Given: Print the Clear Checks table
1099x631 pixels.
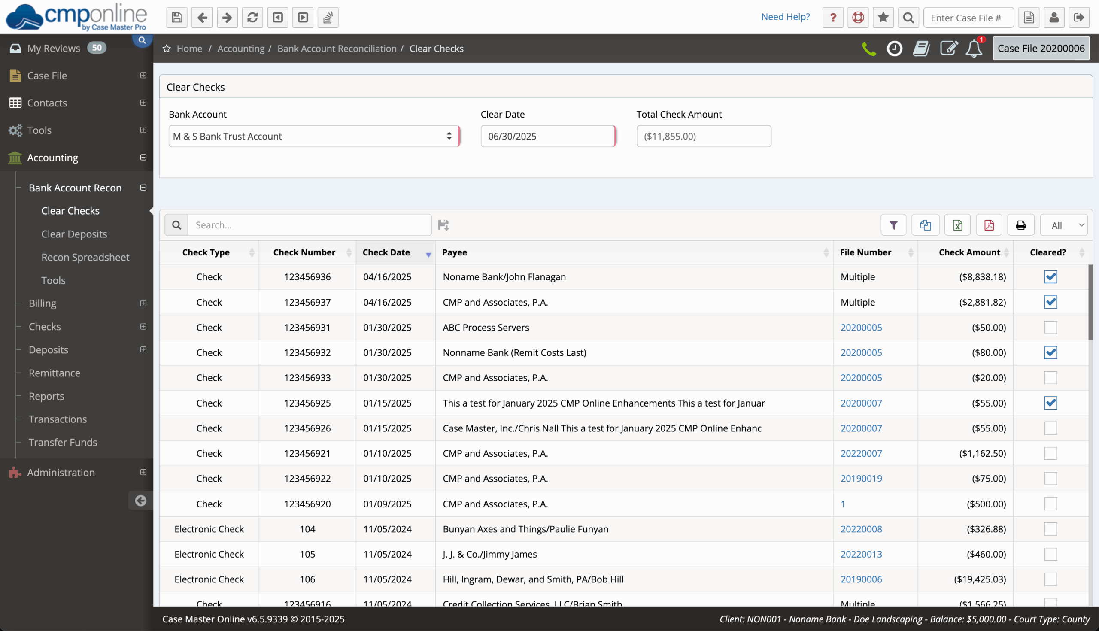Looking at the screenshot, I should click(x=1020, y=224).
